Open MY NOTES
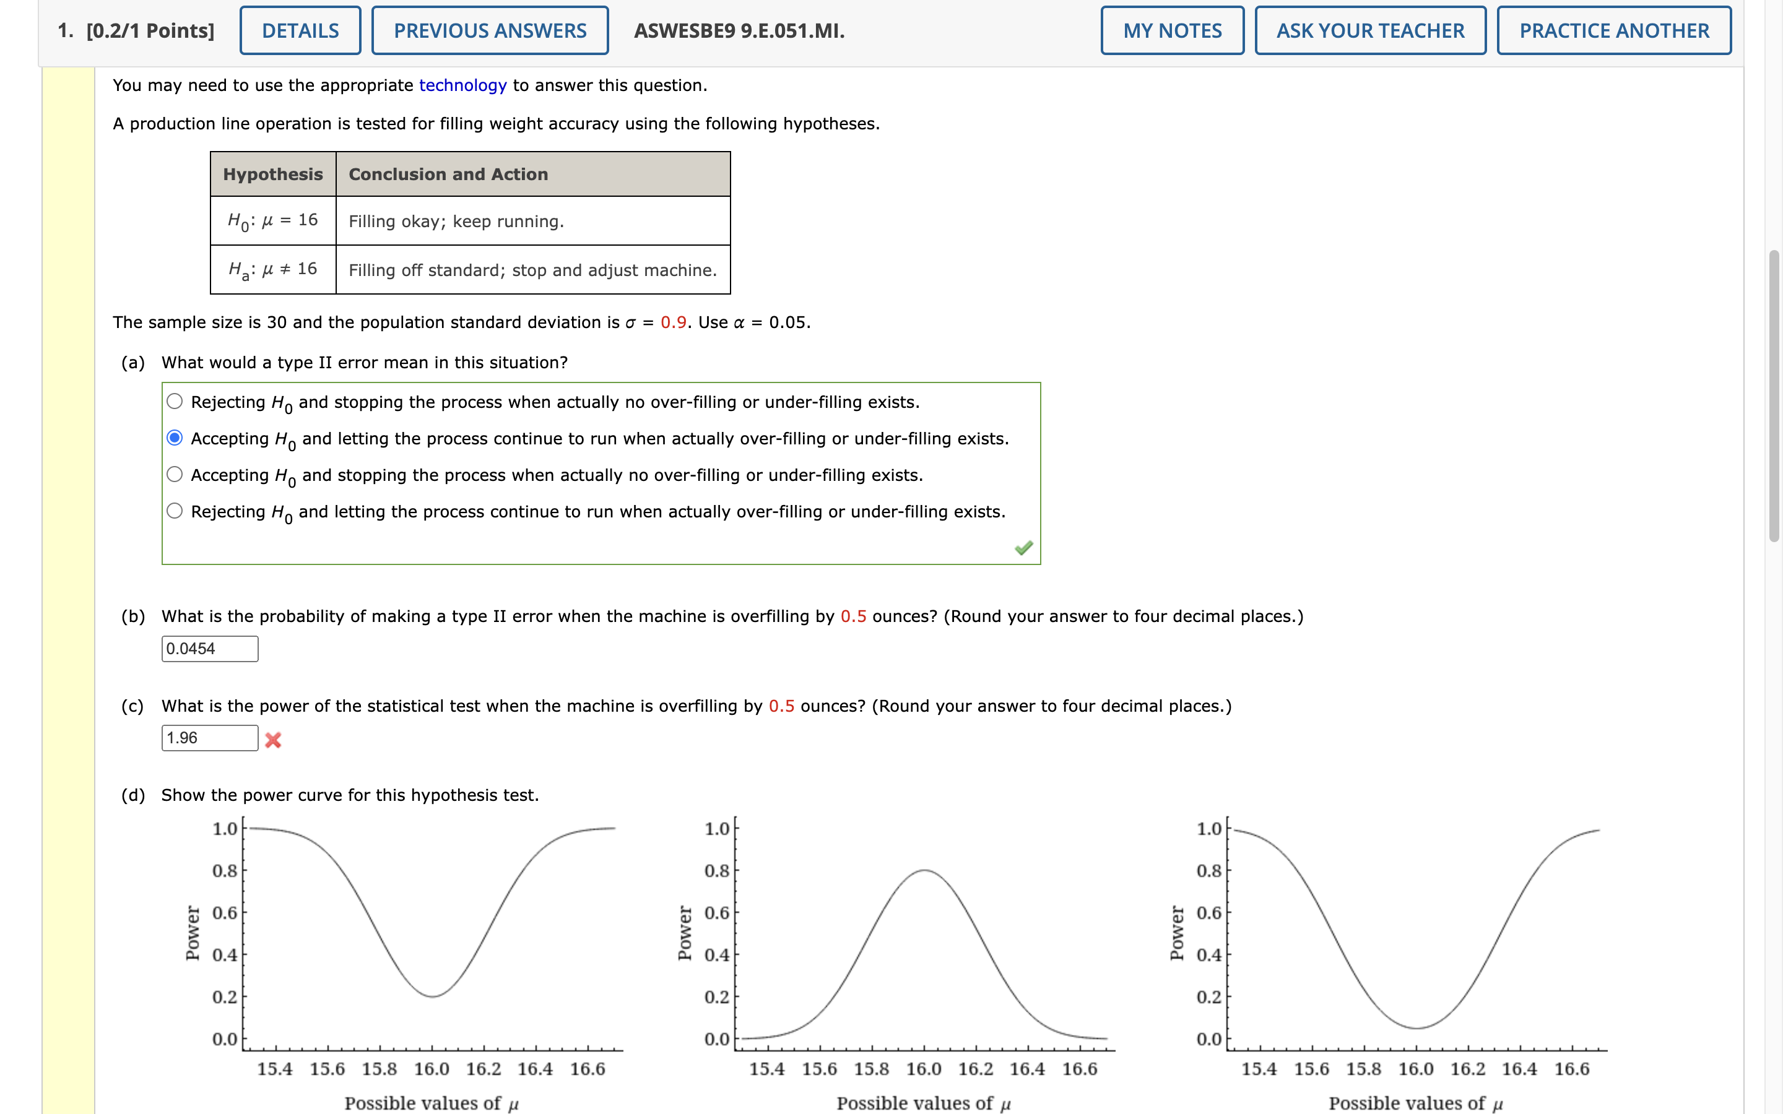 point(1171,30)
